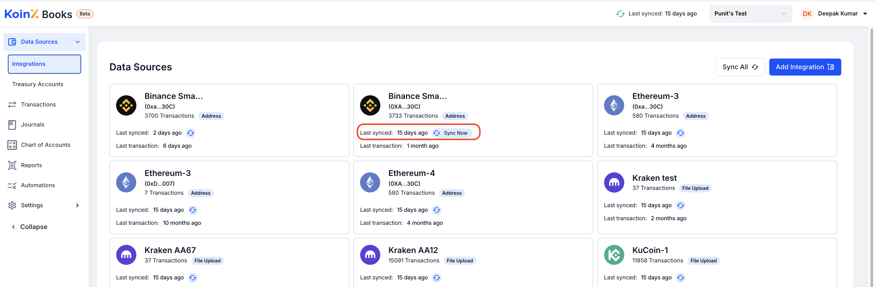
Task: Sync the Kraken AA67 card
Action: pyautogui.click(x=193, y=278)
